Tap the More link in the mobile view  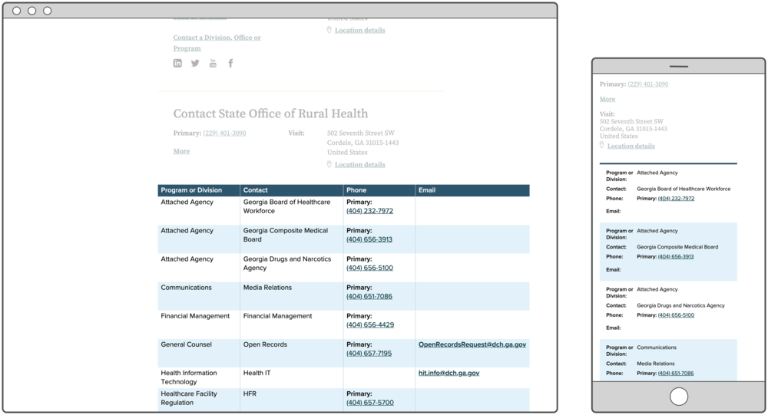[x=607, y=100]
